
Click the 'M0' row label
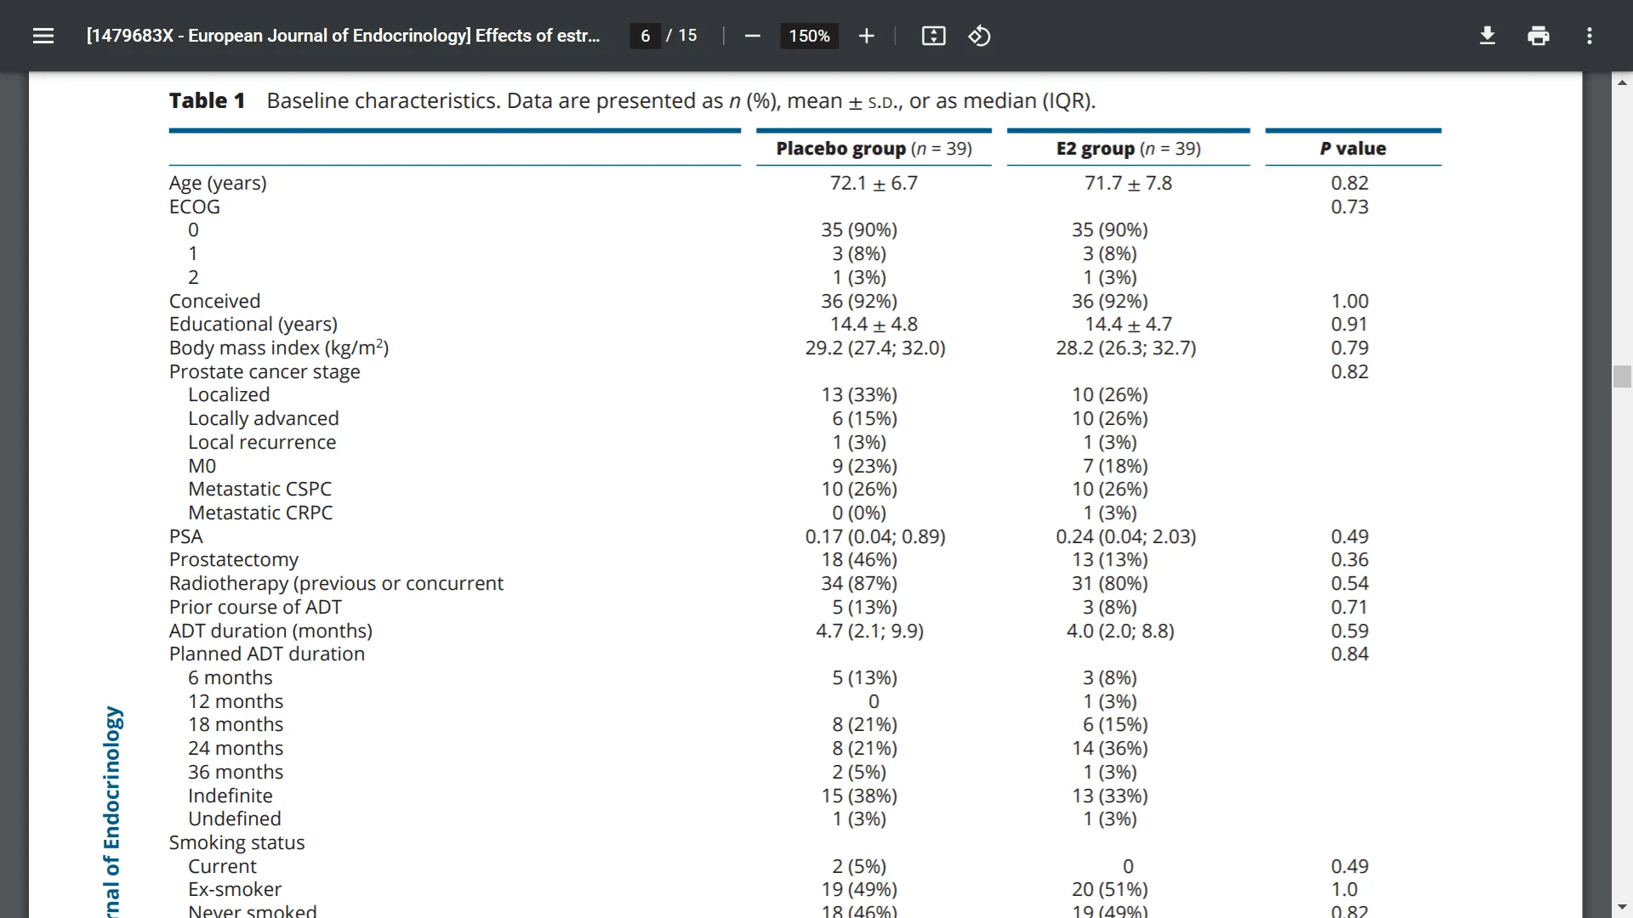click(202, 466)
